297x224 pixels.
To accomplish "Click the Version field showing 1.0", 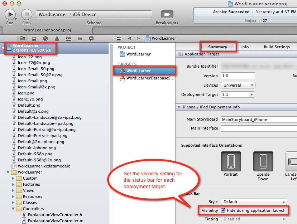I will click(238, 76).
